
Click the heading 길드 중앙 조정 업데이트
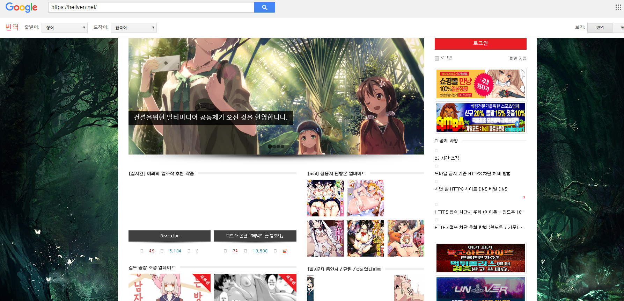pyautogui.click(x=152, y=267)
